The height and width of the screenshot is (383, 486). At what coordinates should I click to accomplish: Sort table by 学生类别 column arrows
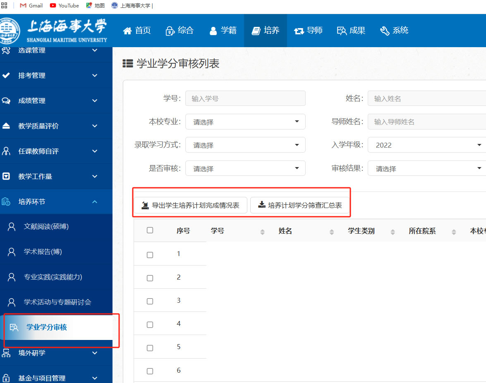[x=393, y=232]
